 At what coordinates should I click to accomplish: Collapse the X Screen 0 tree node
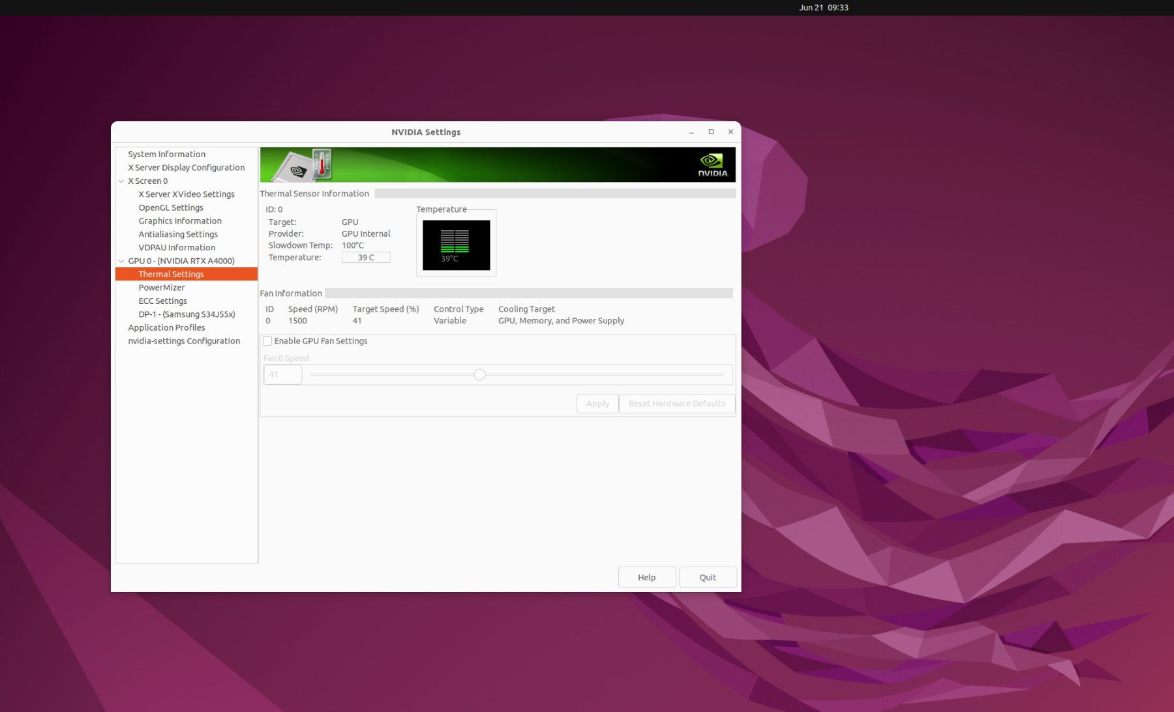pos(121,181)
